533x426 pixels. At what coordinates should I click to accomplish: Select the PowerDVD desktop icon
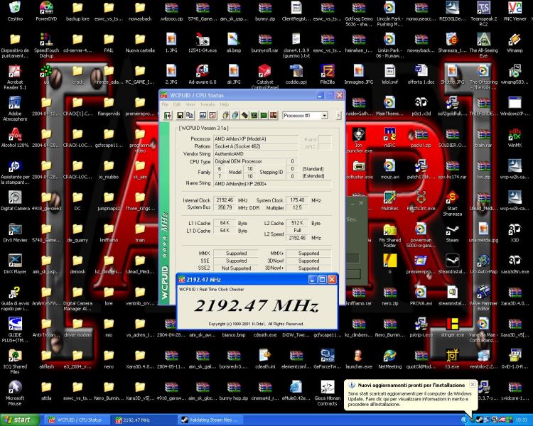click(x=46, y=11)
